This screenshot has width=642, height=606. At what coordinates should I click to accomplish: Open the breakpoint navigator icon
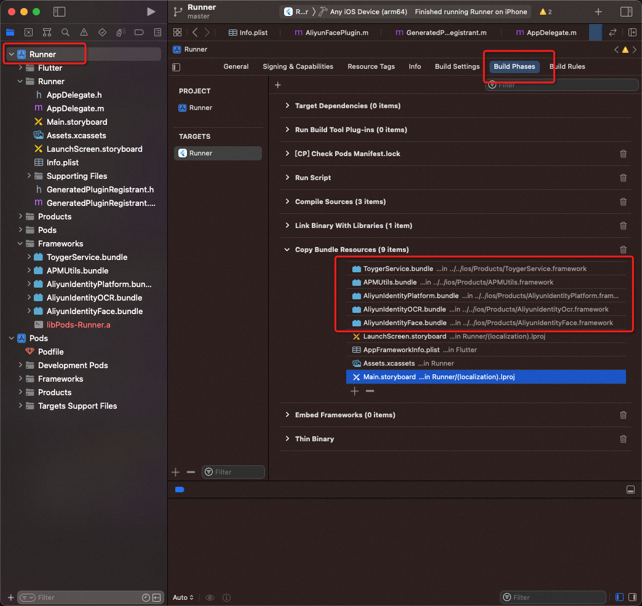click(x=139, y=33)
